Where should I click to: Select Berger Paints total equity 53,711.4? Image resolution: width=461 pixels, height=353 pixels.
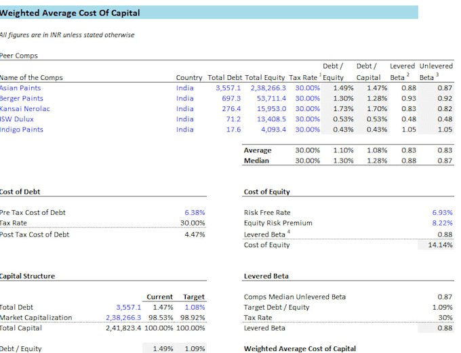271,98
